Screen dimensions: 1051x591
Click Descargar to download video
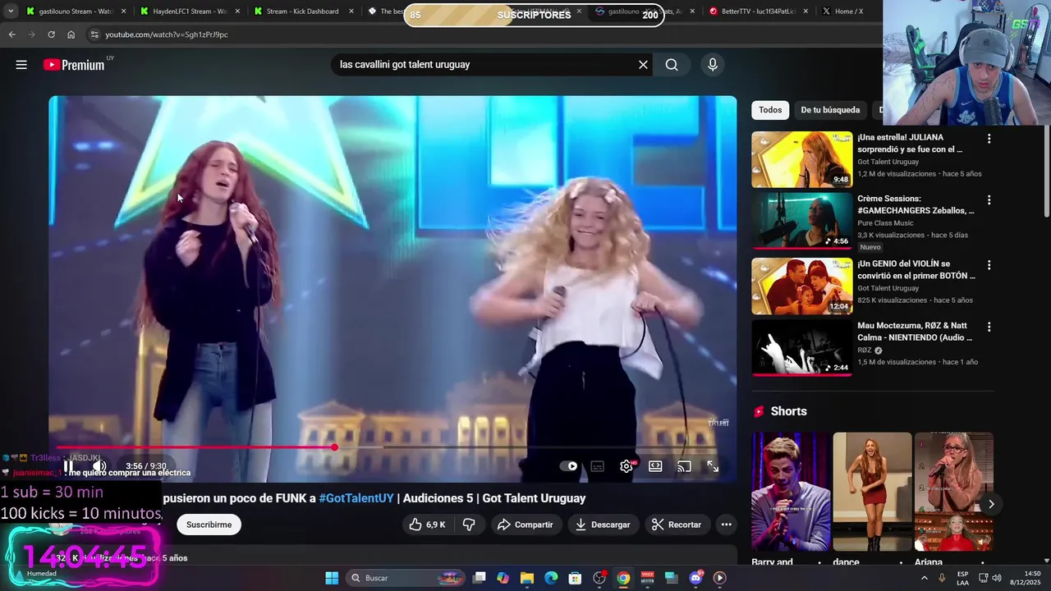[x=603, y=525]
